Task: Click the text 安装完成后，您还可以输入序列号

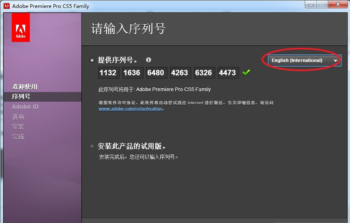Action: pos(138,157)
